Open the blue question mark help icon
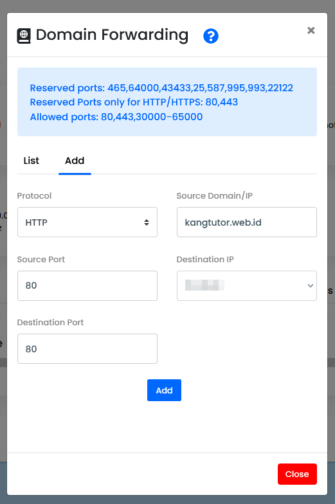The width and height of the screenshot is (335, 504). [211, 36]
